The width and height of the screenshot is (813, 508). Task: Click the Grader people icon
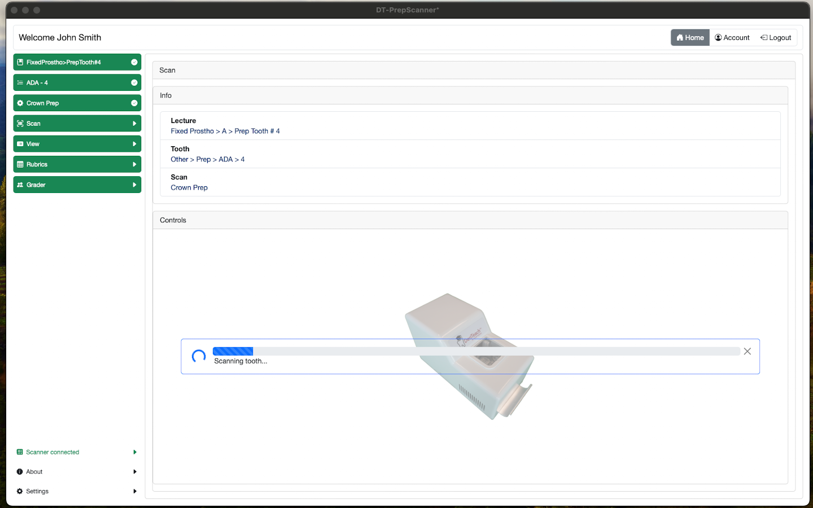pos(20,185)
